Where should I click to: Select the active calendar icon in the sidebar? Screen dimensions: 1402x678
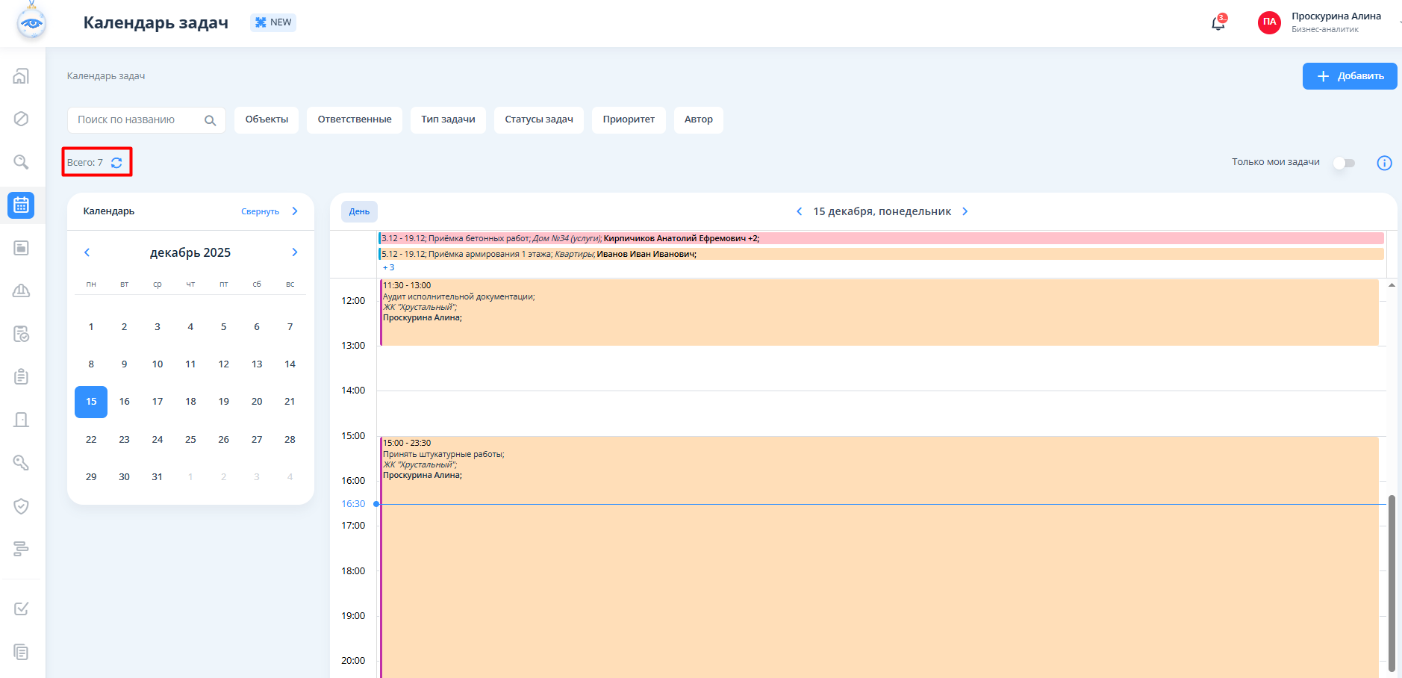[21, 205]
